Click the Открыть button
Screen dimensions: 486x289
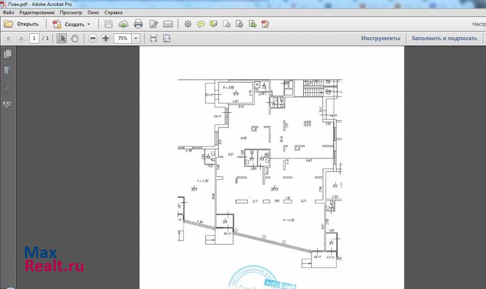click(22, 24)
